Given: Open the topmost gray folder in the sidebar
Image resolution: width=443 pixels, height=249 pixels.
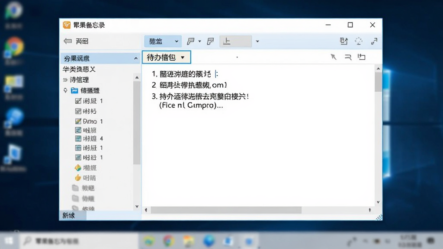Looking at the screenshot, I should point(83,188).
